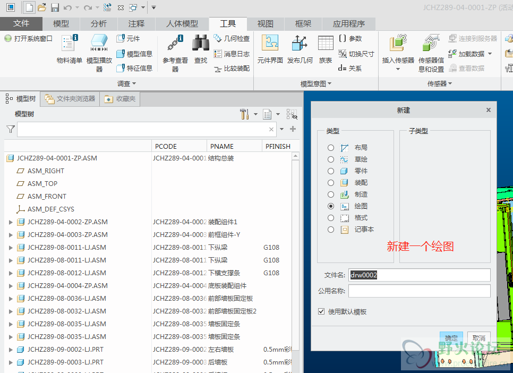
Task: Open 参数 parameters dialog
Action: 350,38
